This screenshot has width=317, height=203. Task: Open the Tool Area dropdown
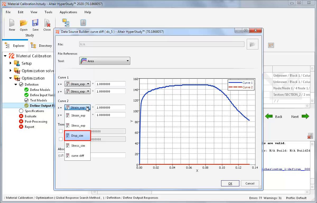tap(105, 61)
